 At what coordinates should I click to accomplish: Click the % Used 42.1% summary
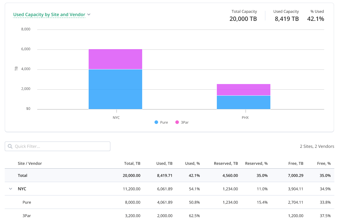(x=316, y=16)
